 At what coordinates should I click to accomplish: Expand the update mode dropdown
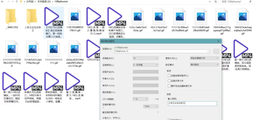(205, 58)
